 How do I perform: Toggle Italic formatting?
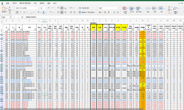point(20,12)
